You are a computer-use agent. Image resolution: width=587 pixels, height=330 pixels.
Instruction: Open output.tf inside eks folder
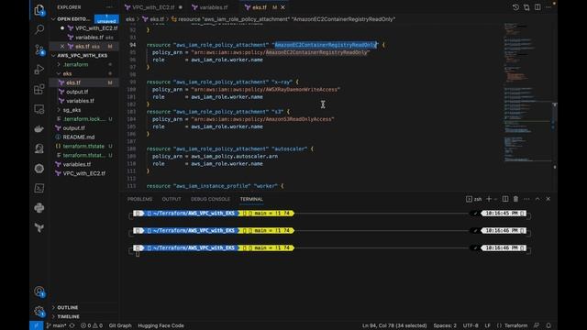click(77, 92)
